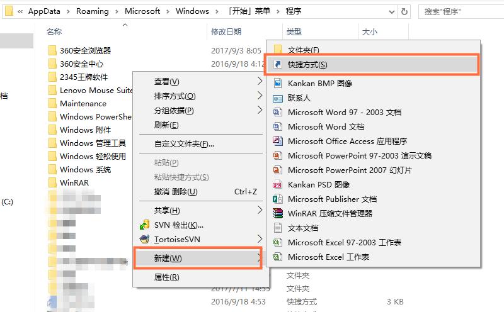504x312 pixels.
Task: Click the 360安全中心 folder icon
Action: click(52, 64)
